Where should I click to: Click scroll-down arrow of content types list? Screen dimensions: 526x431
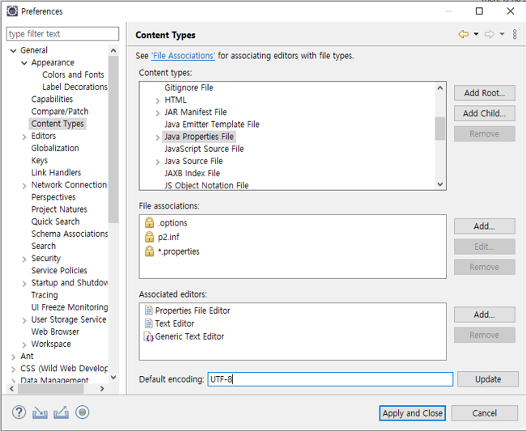[x=440, y=184]
